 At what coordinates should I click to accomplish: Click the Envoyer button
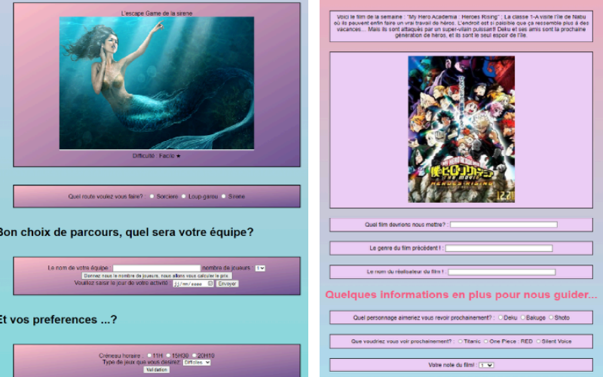228,284
